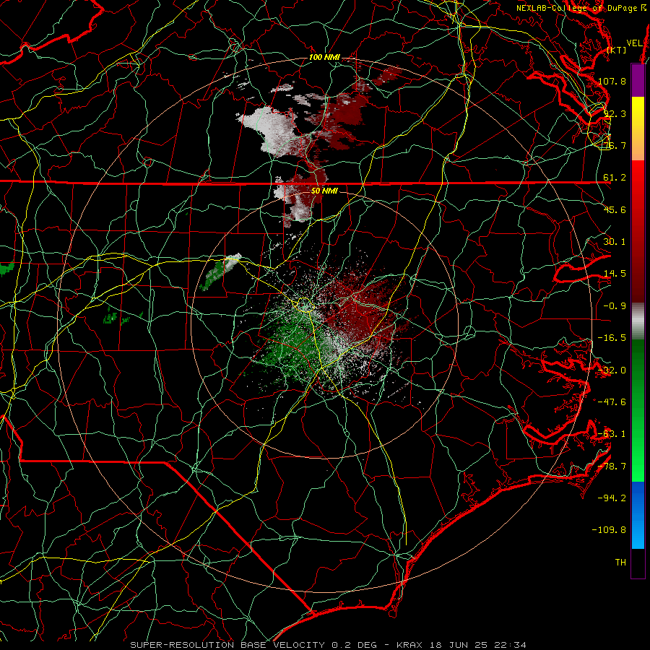Click the purple segment of the color bar

pos(638,80)
